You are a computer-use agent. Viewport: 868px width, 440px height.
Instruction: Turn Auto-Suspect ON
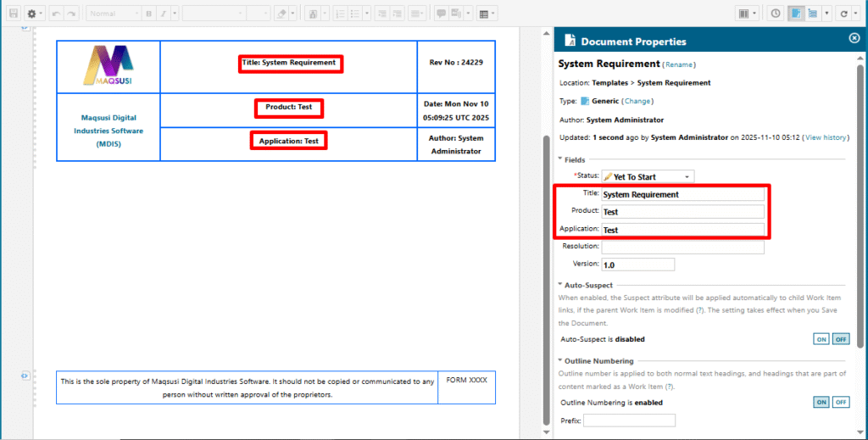click(821, 339)
